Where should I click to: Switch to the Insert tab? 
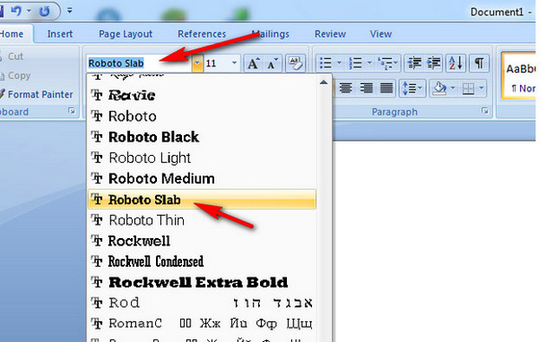pos(60,34)
